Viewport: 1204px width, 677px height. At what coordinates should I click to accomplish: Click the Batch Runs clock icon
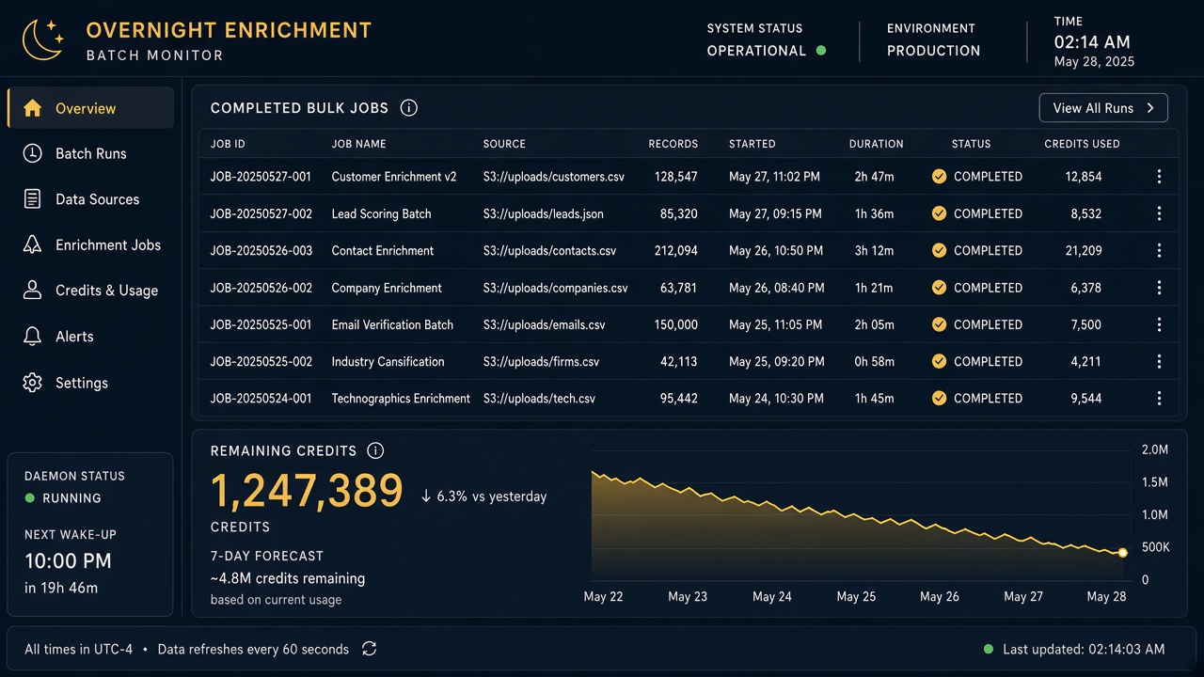(x=32, y=153)
